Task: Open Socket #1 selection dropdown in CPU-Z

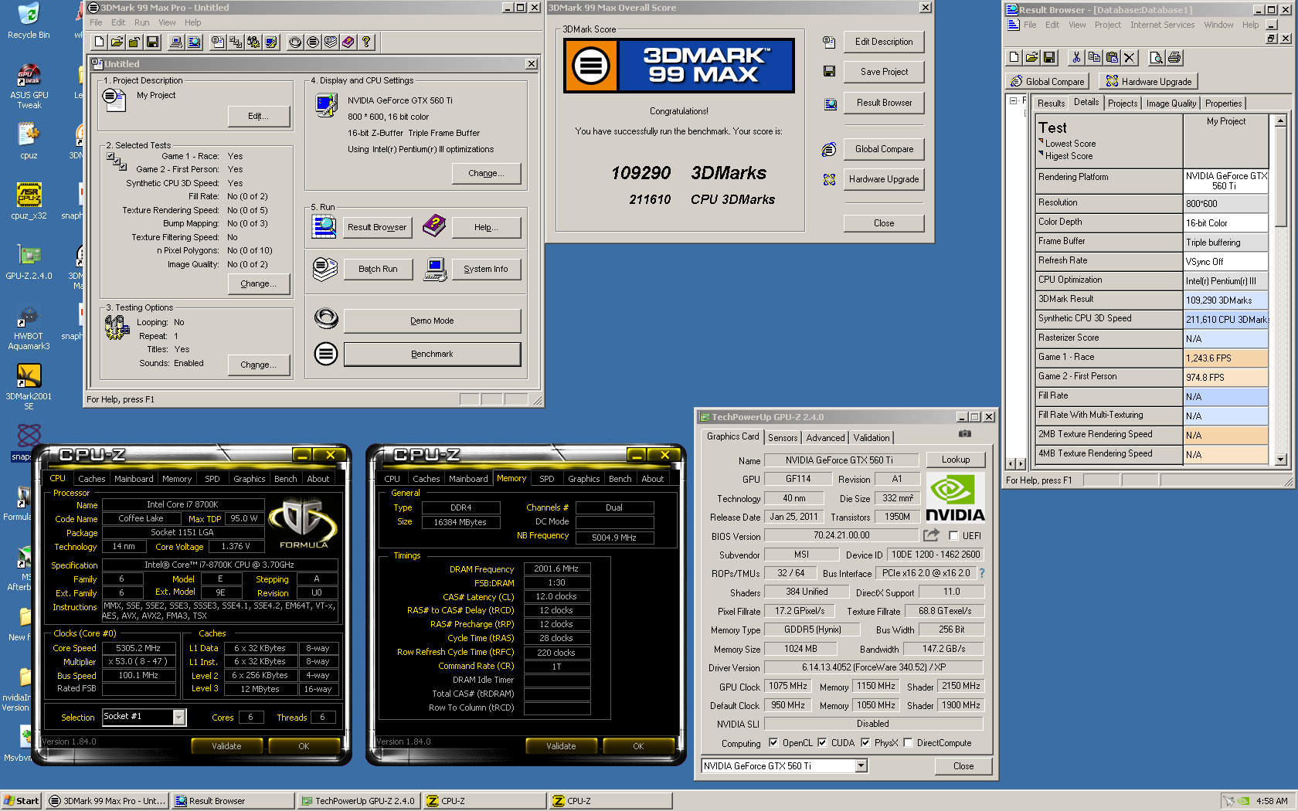Action: point(178,717)
